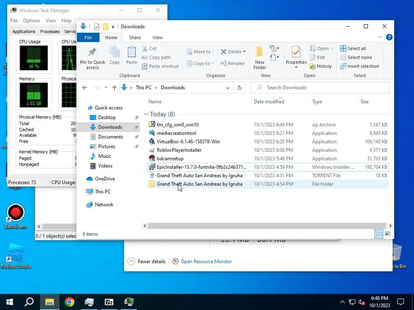This screenshot has height=310, width=414.
Task: Switch to Task Manager Applications tab
Action: (24, 31)
